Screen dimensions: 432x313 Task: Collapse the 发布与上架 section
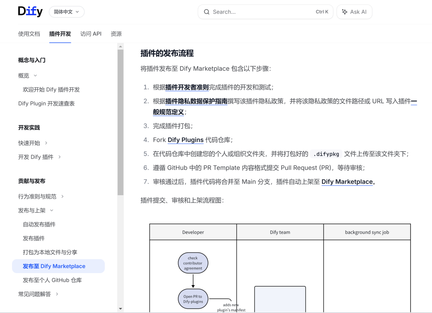pyautogui.click(x=52, y=210)
